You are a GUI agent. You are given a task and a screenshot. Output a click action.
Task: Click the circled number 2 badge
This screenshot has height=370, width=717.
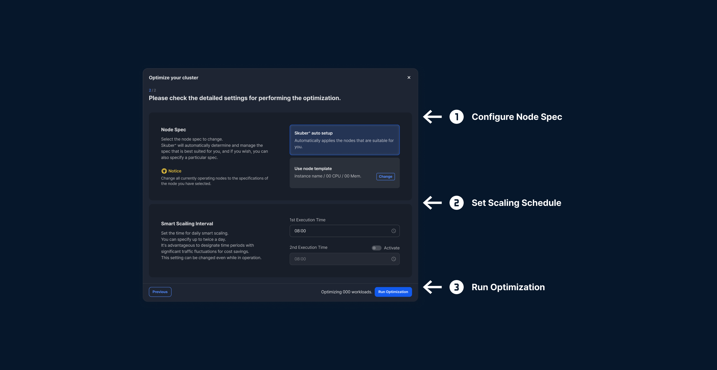(x=456, y=203)
